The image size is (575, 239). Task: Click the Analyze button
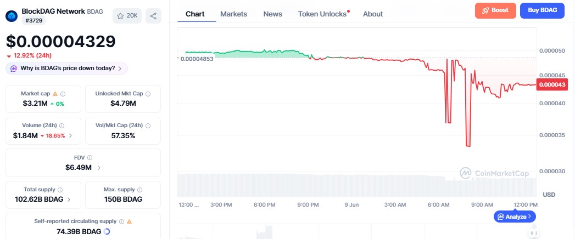click(x=515, y=217)
